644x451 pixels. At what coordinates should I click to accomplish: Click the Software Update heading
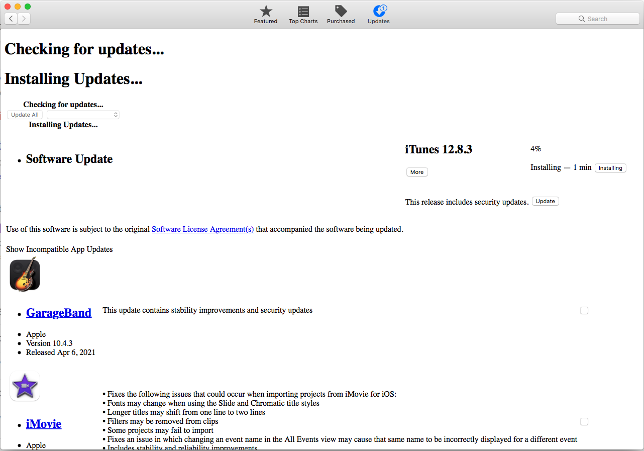(69, 159)
